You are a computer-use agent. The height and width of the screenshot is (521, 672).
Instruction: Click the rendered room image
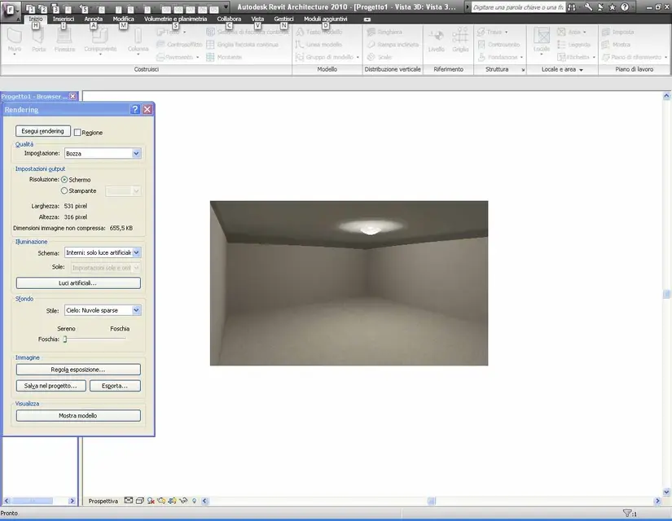(x=349, y=282)
